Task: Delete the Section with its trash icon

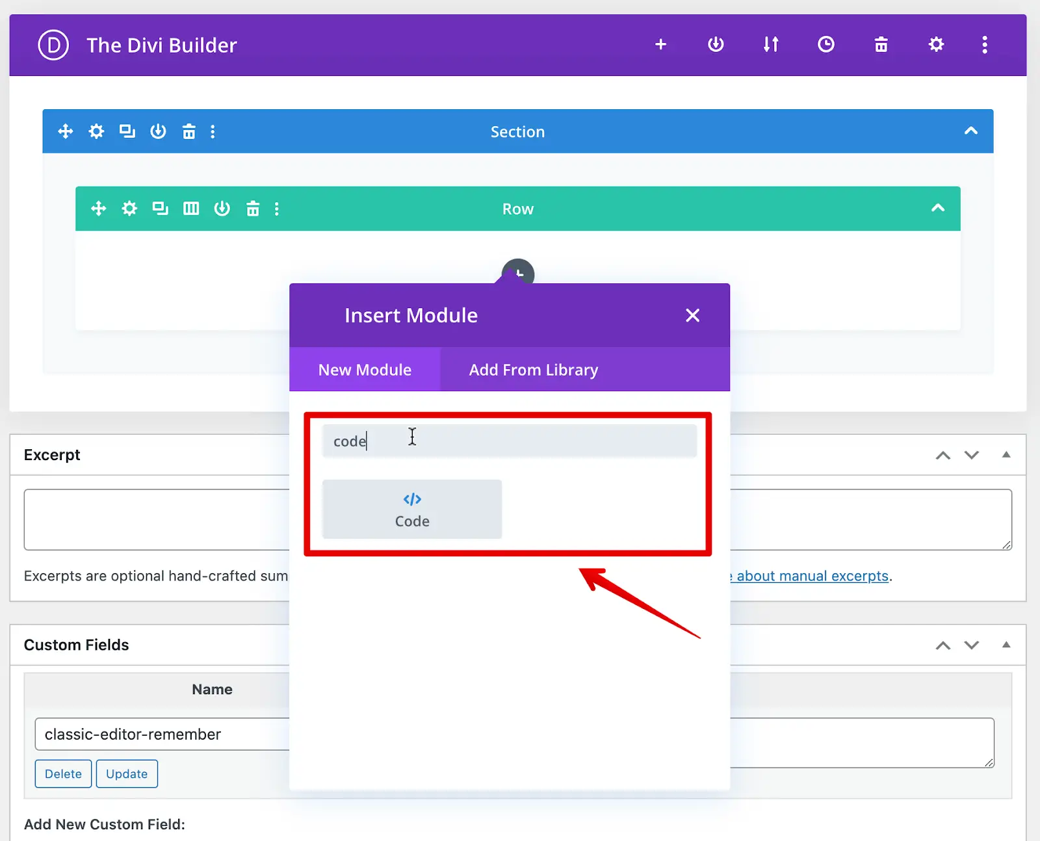Action: tap(188, 131)
